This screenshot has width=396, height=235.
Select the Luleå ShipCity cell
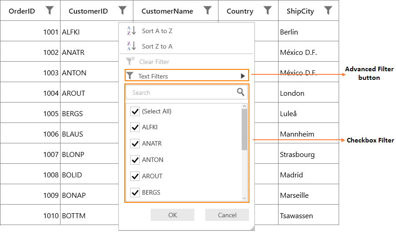pos(309,113)
